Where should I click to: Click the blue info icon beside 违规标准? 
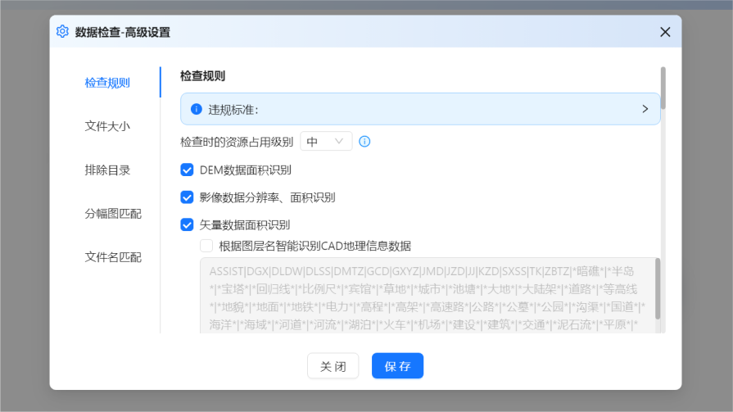tap(197, 109)
